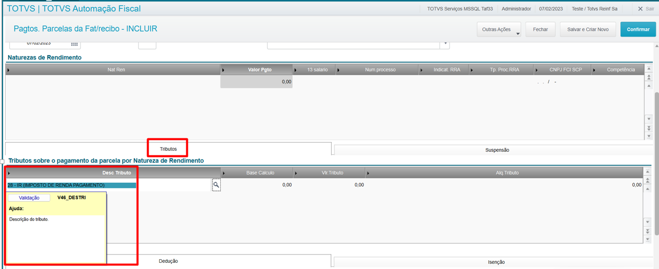The height and width of the screenshot is (269, 659).
Task: Click Salvar e Criar Novo
Action: pos(588,29)
